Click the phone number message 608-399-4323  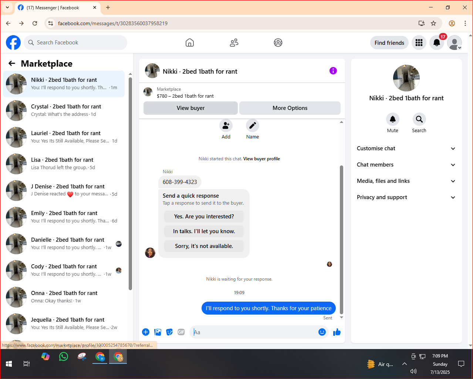pos(180,182)
